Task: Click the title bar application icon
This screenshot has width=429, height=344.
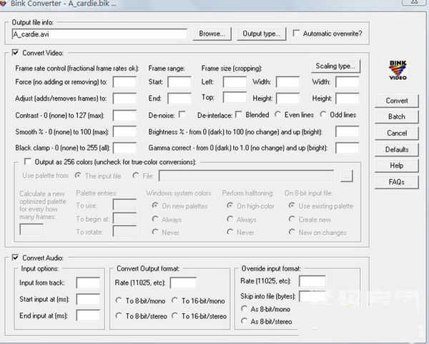Action: [6, 5]
